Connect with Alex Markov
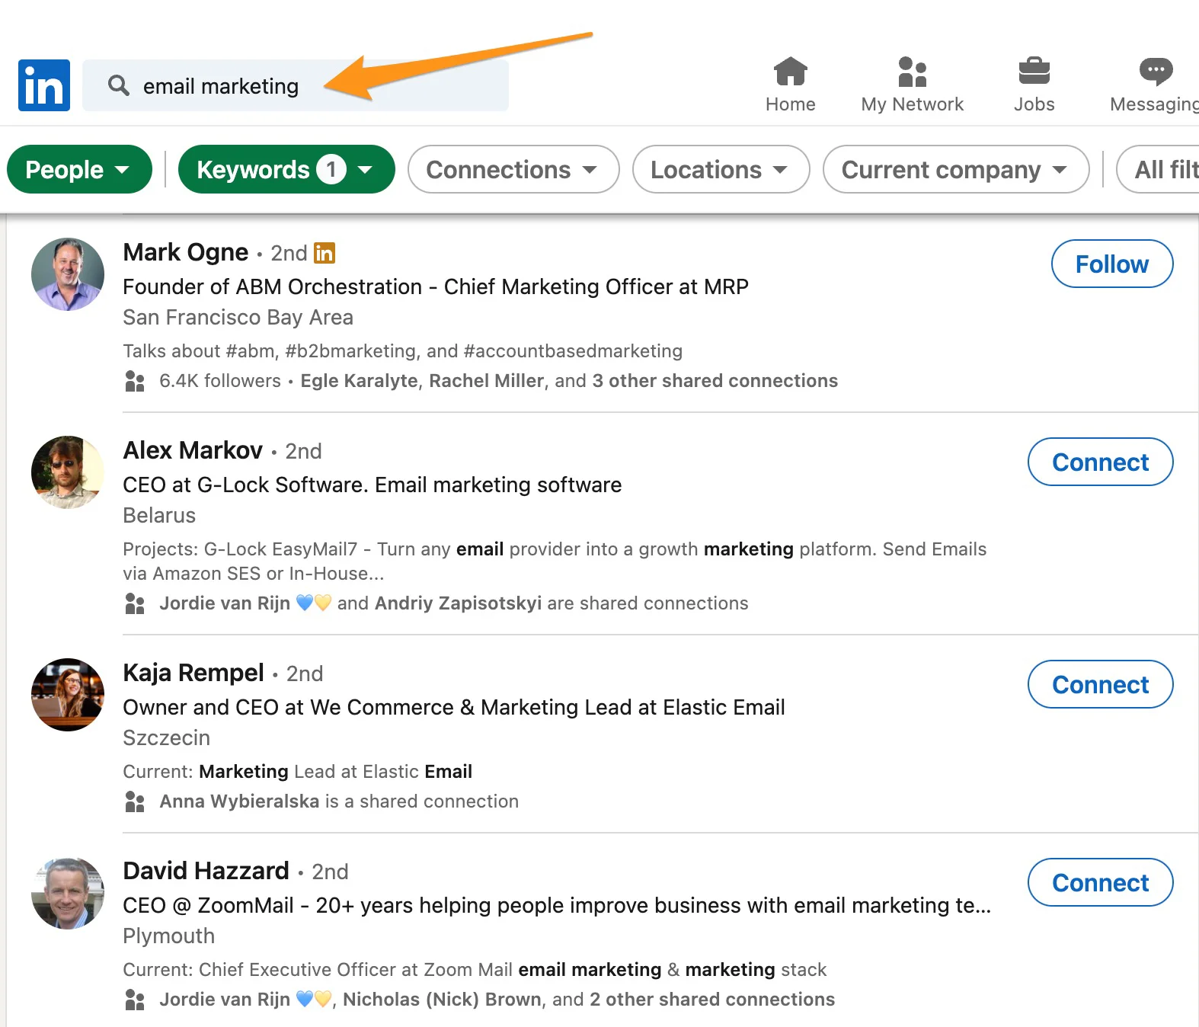 [1100, 462]
